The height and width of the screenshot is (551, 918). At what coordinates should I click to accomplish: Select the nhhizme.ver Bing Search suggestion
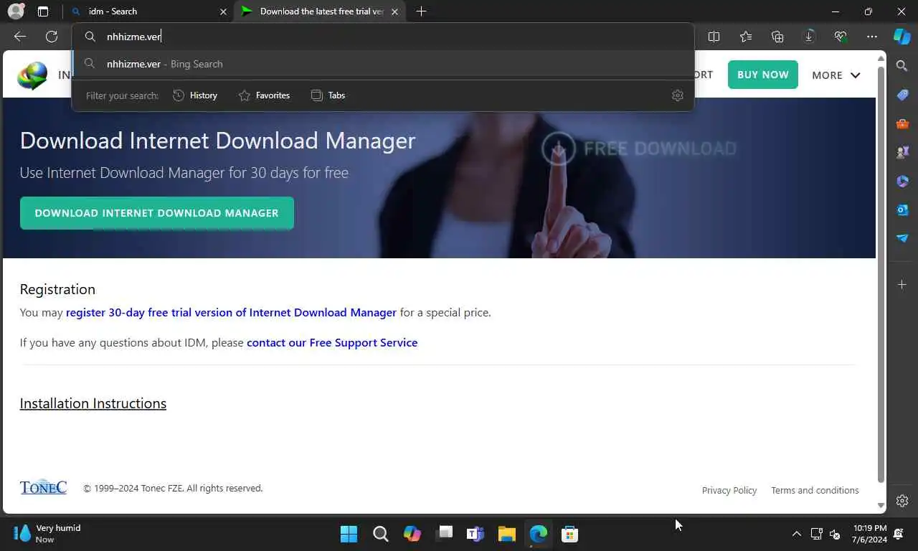[x=382, y=64]
